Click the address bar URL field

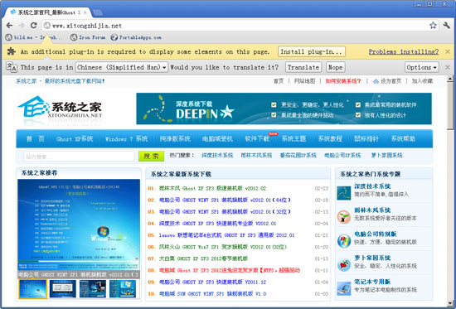pos(240,26)
